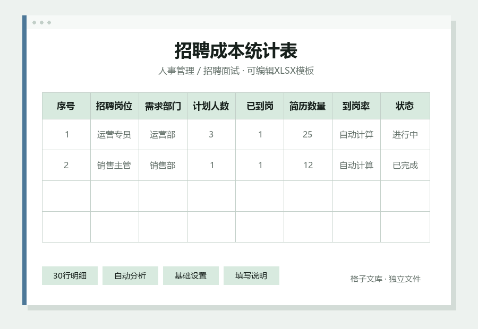
Task: Click 已到岗 value in 运营专员 row
Action: pyautogui.click(x=260, y=135)
